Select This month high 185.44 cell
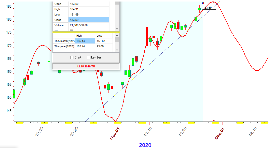Viewport: 275px width, 148px height. click(85, 41)
